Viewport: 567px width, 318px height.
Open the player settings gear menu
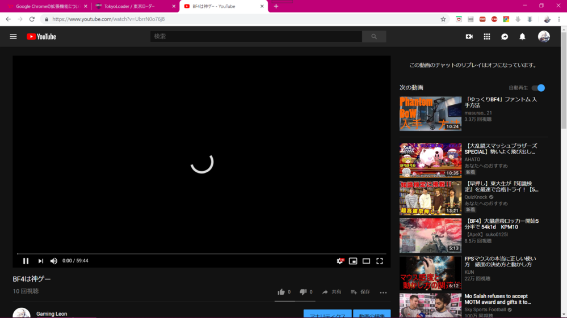coord(340,261)
